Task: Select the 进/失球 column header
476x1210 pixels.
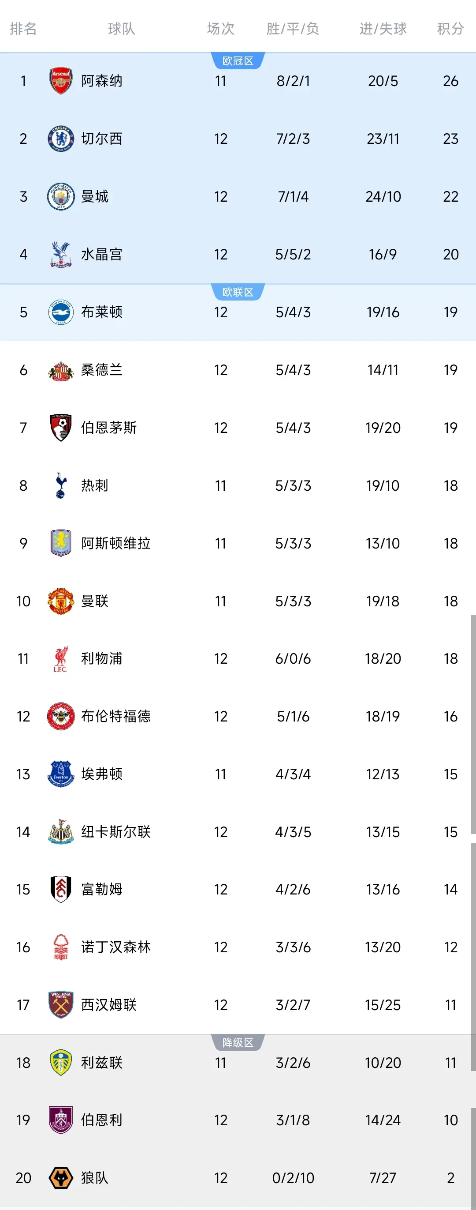Action: click(383, 29)
